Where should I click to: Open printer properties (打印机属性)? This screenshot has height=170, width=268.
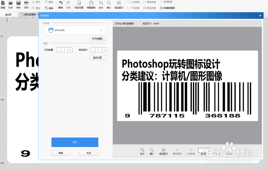point(98,39)
